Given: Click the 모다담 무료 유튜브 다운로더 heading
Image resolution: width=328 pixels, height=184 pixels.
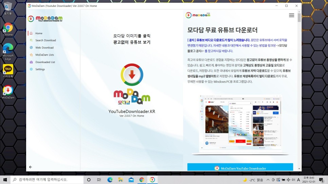Looking at the screenshot, I should click(222, 30).
